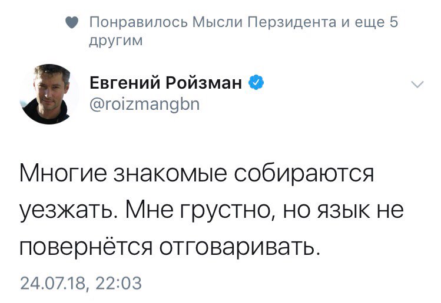Open the tweet options chevron
The image size is (441, 303).
[417, 85]
